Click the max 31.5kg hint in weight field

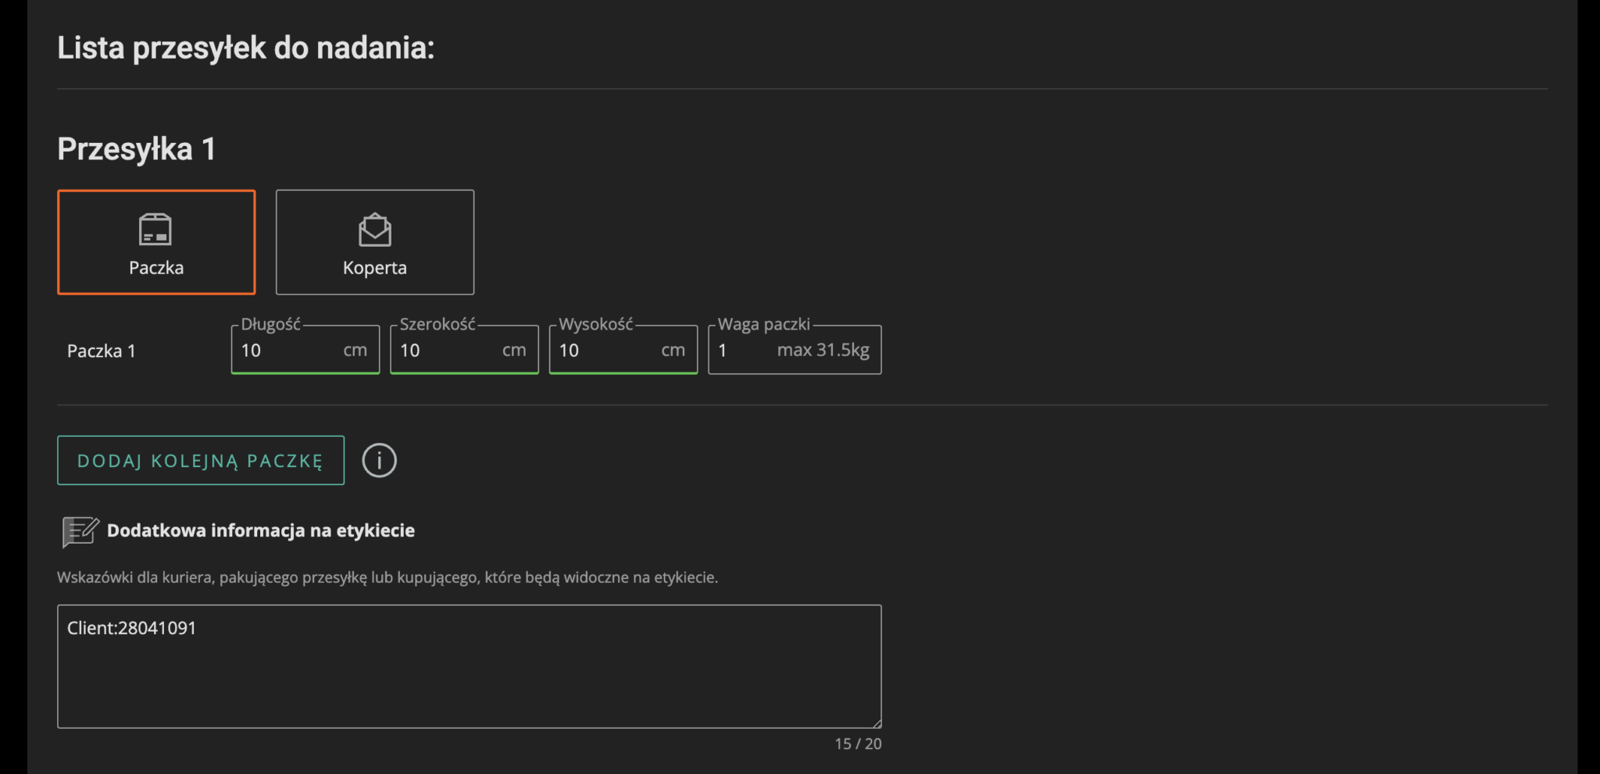(823, 350)
